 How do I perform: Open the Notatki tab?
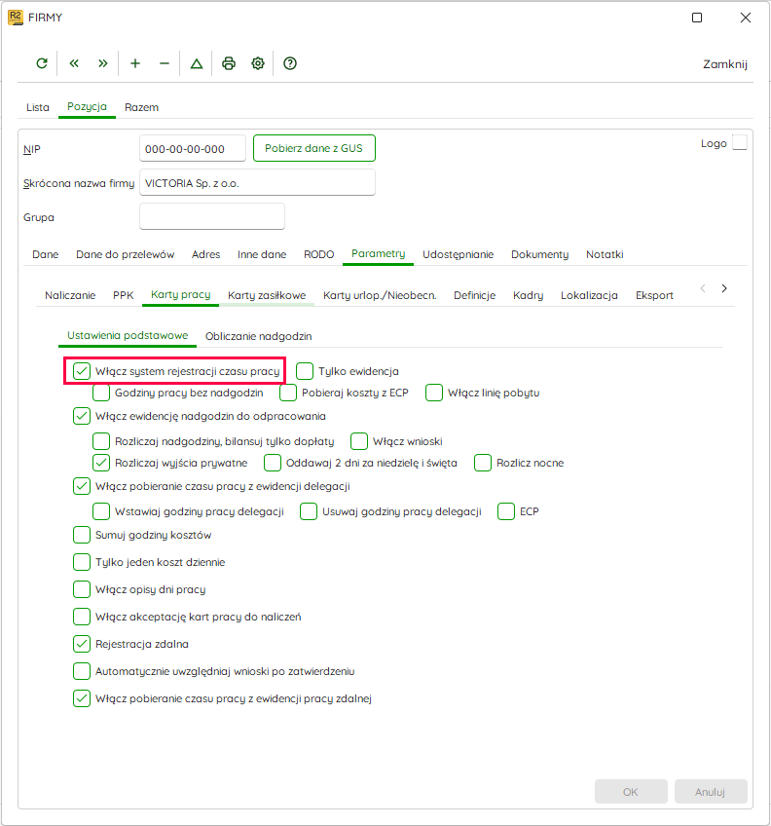coord(605,254)
